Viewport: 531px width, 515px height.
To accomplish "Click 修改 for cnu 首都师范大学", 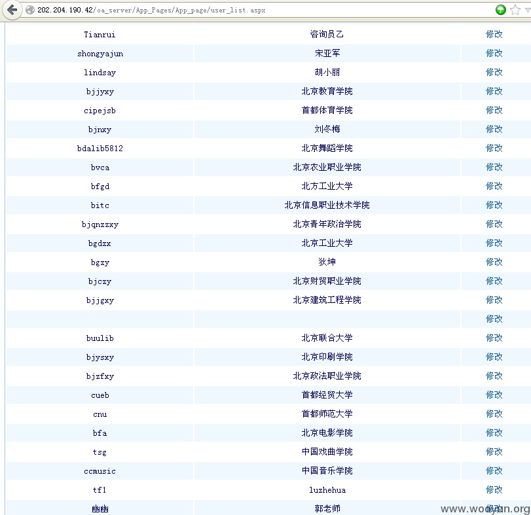I will [494, 414].
